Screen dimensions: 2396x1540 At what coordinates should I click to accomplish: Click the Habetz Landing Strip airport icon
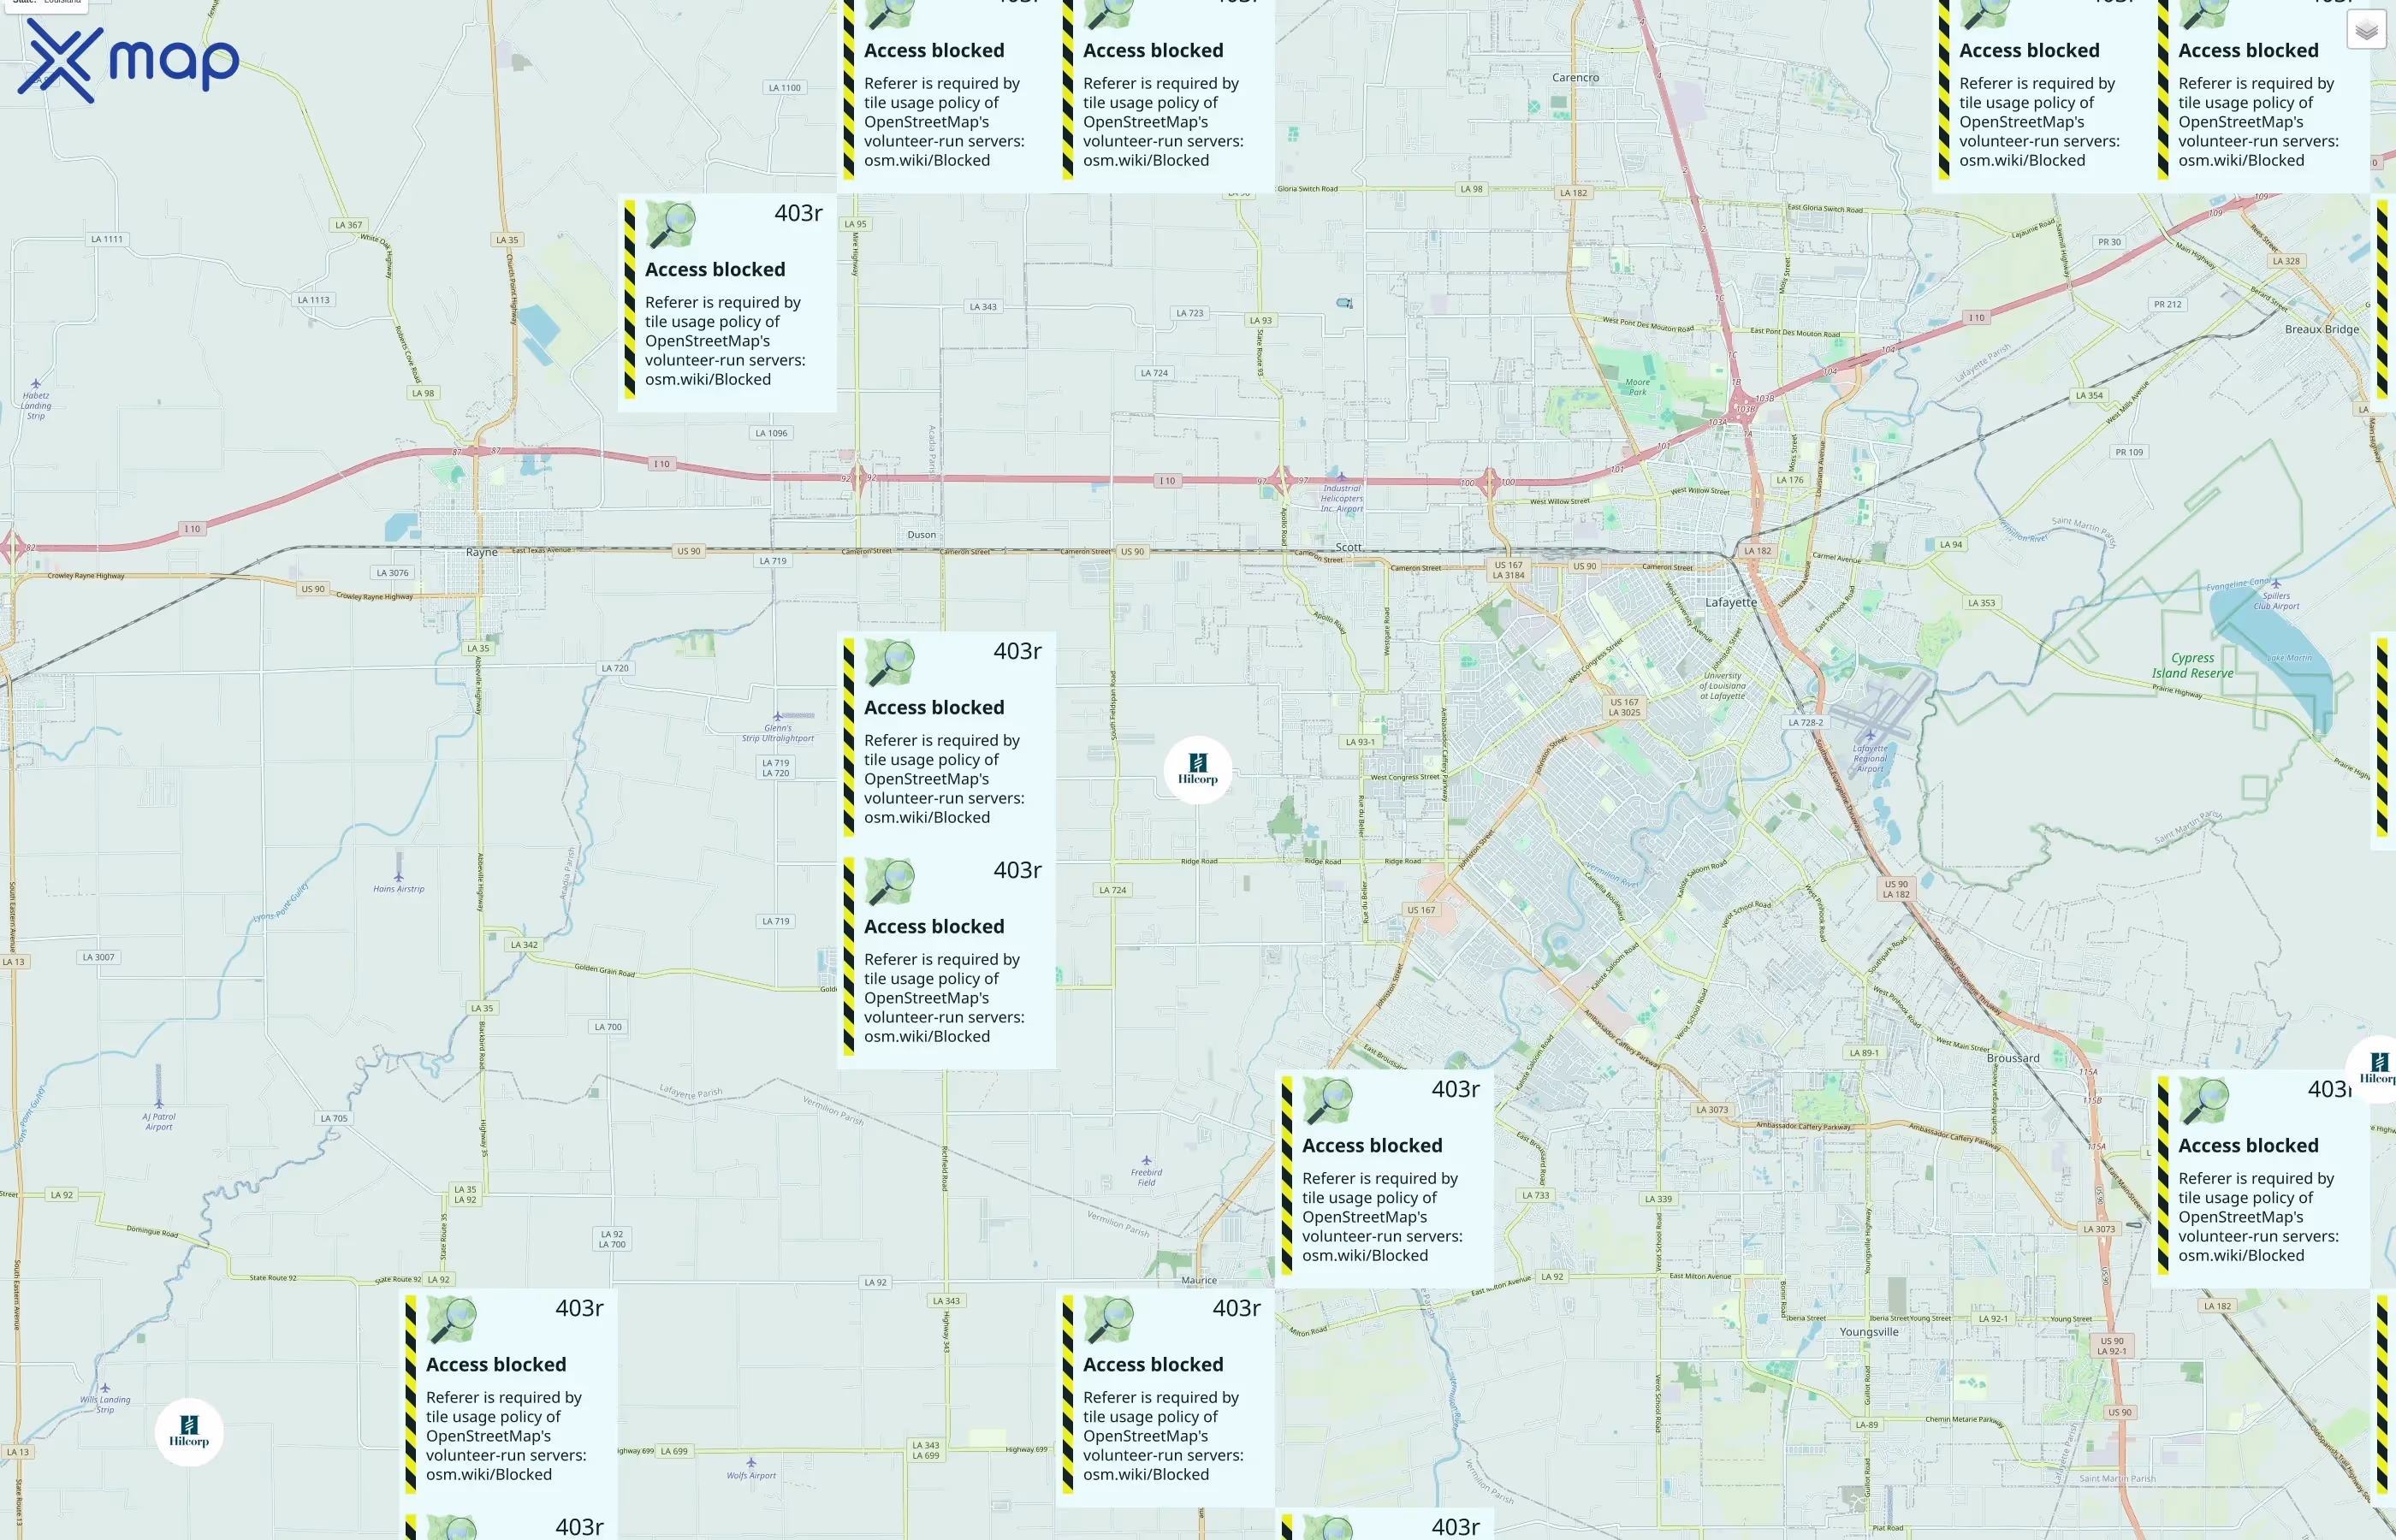(x=36, y=383)
